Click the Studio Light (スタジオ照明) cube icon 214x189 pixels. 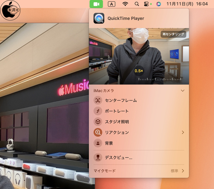[98, 122]
